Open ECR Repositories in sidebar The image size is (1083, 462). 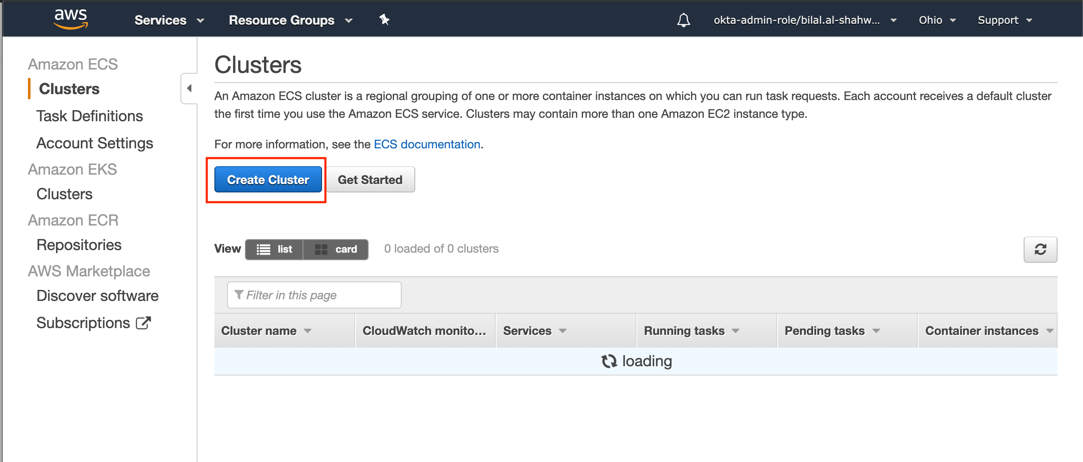coord(79,245)
